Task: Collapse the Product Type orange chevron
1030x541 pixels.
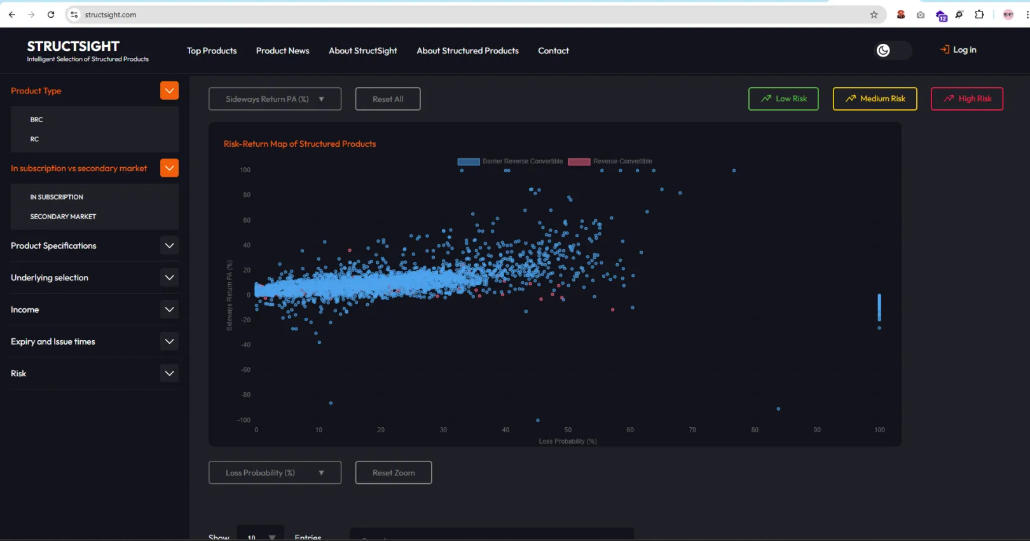Action: (x=169, y=91)
